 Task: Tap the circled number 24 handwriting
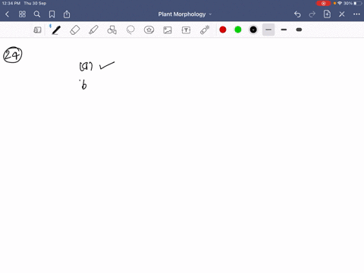click(12, 55)
